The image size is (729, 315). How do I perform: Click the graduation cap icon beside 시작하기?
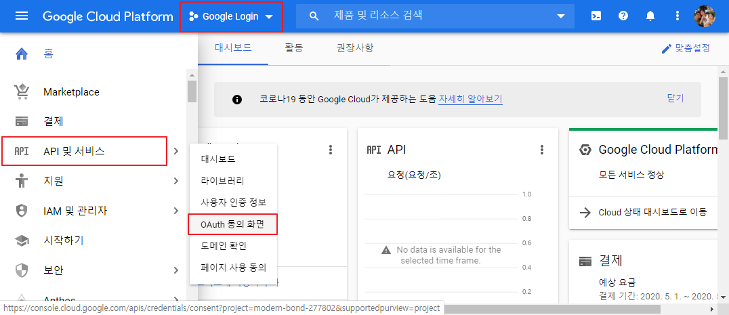22,240
